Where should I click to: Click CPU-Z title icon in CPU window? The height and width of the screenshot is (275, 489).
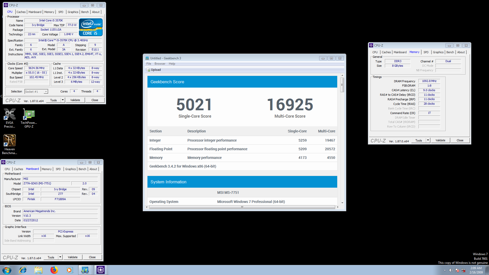[x=6, y=5]
